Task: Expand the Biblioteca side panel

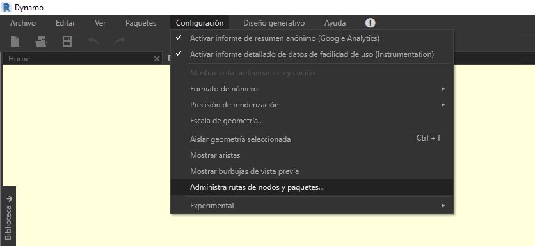Action: pos(8,216)
